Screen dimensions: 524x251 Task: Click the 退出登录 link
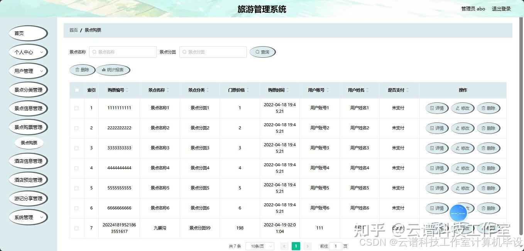coord(501,8)
